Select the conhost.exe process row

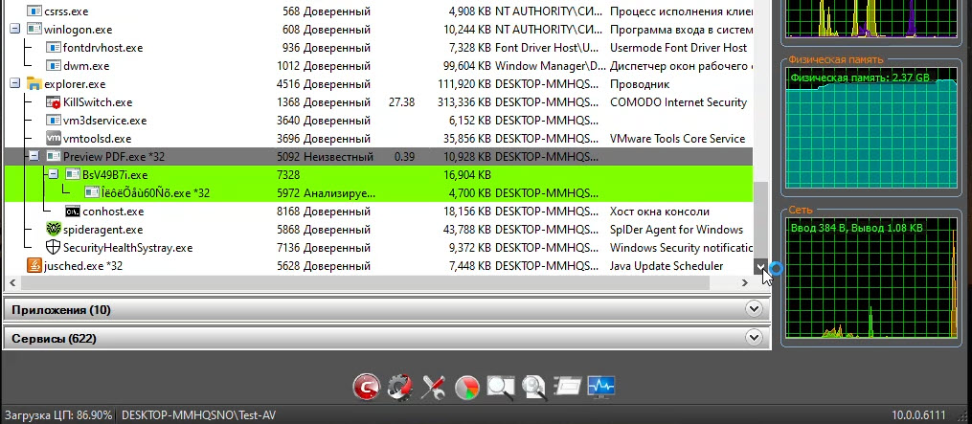(378, 212)
